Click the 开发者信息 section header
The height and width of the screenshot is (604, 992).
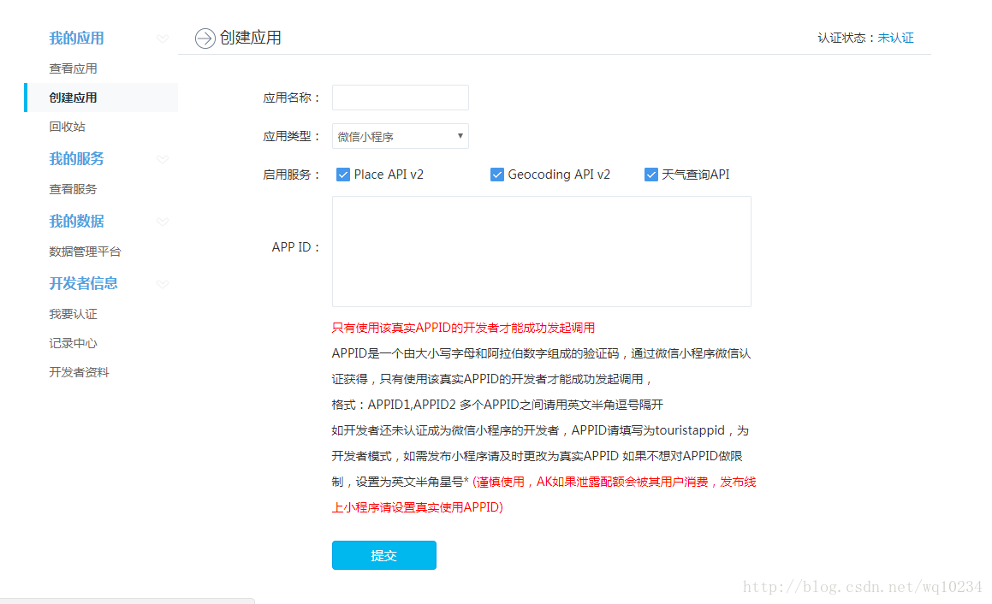84,283
